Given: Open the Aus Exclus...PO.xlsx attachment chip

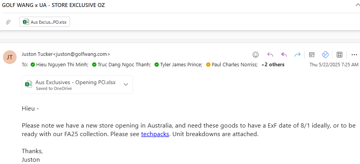Looking at the screenshot, I should coord(45,22).
